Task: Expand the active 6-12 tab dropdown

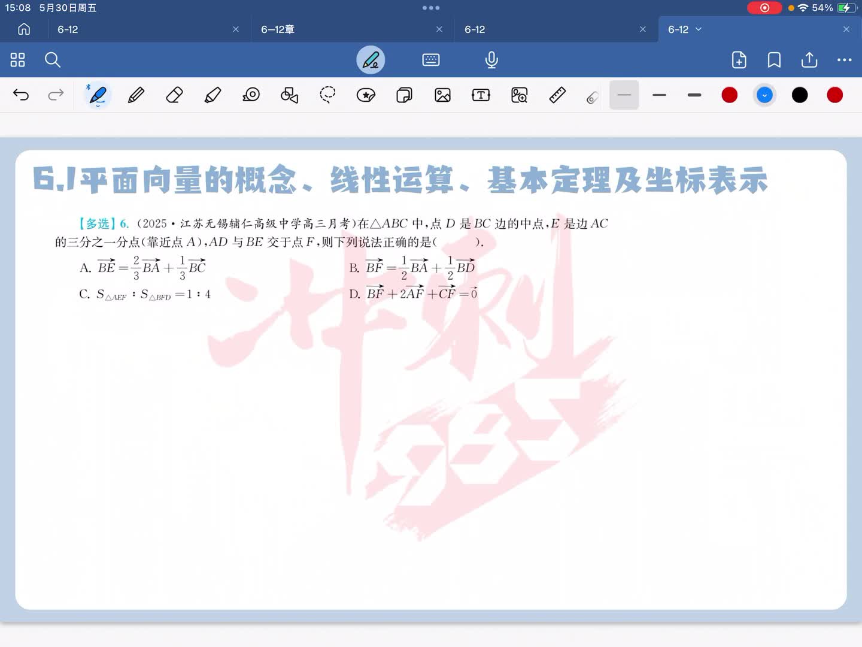Action: coord(699,29)
